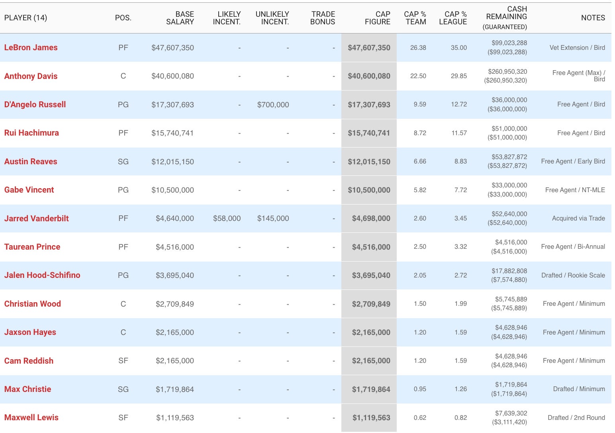Open Jarred Vanderbilt player link
615x433 pixels.
pyautogui.click(x=36, y=218)
